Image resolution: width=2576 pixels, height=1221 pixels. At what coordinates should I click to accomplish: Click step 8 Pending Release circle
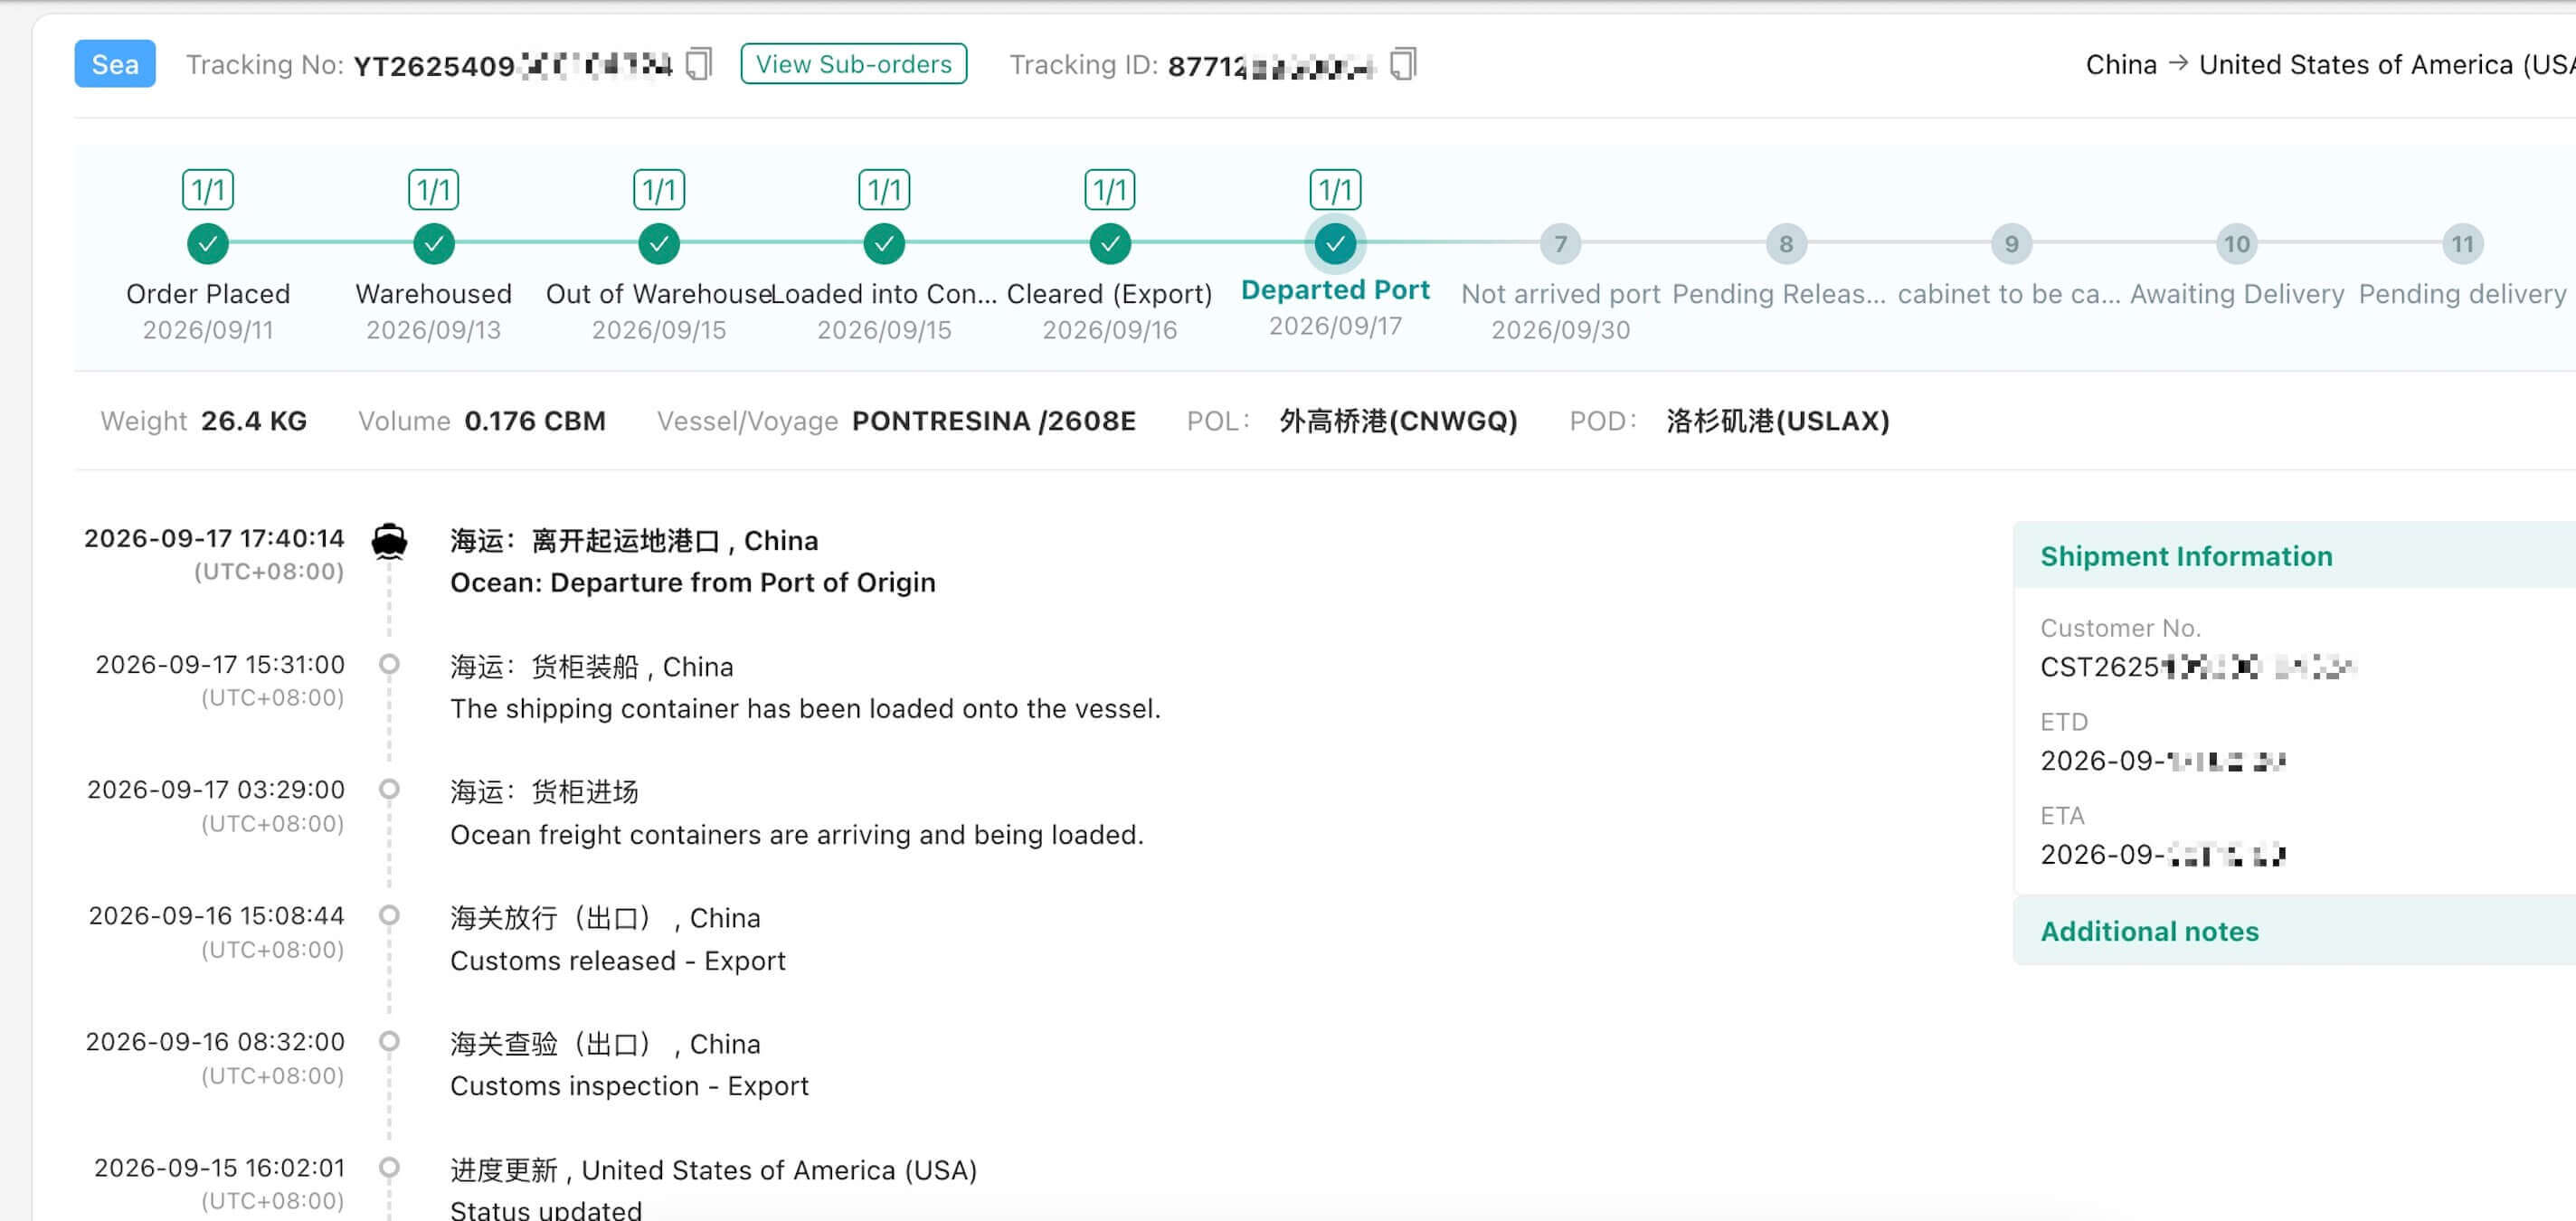pyautogui.click(x=1786, y=244)
